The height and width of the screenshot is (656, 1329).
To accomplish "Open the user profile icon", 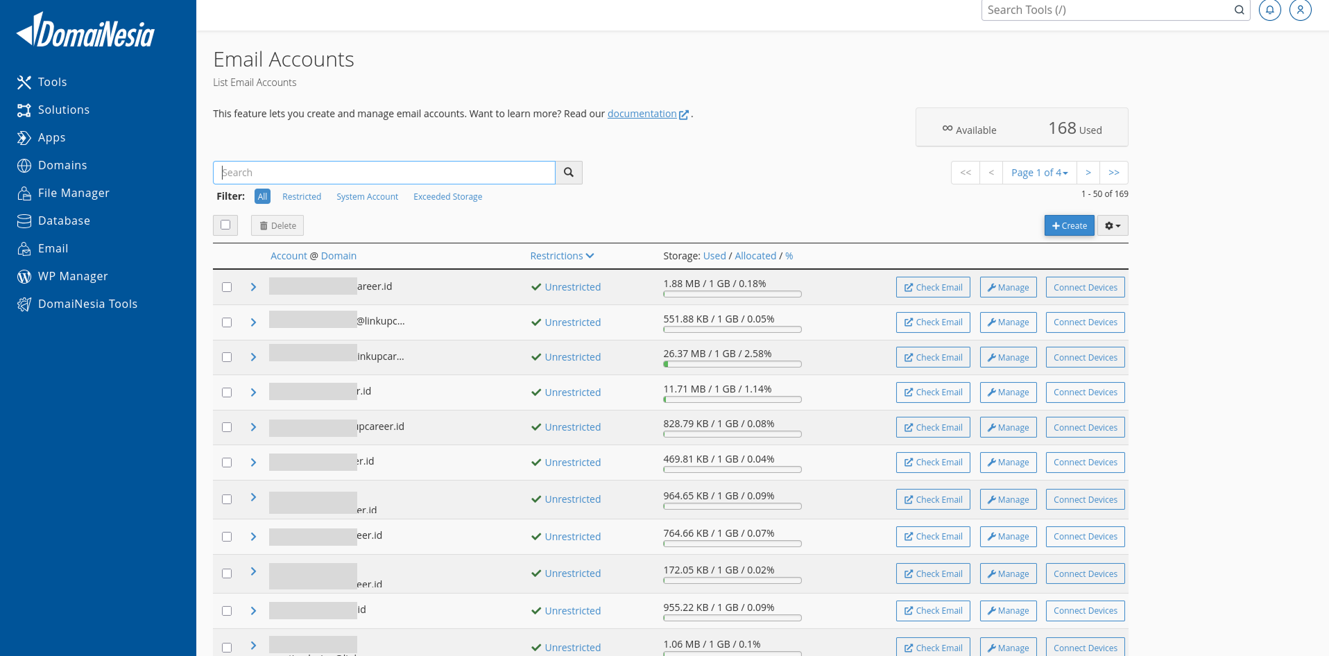I will tap(1300, 10).
